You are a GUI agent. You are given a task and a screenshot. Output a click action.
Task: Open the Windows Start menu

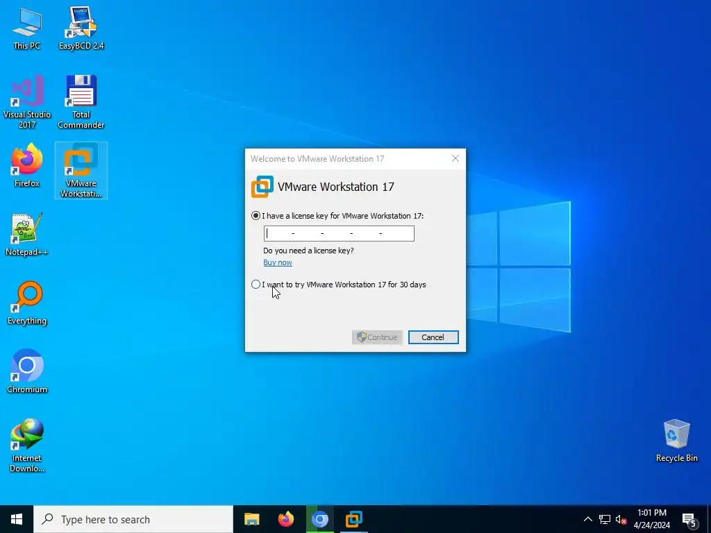(17, 519)
